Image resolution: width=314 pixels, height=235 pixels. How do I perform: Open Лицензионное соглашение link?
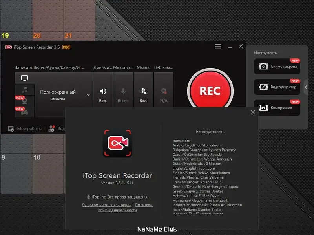(x=106, y=205)
